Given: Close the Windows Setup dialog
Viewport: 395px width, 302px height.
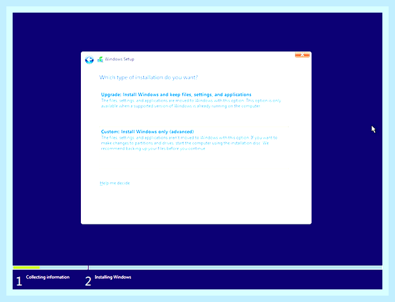Looking at the screenshot, I should [302, 55].
